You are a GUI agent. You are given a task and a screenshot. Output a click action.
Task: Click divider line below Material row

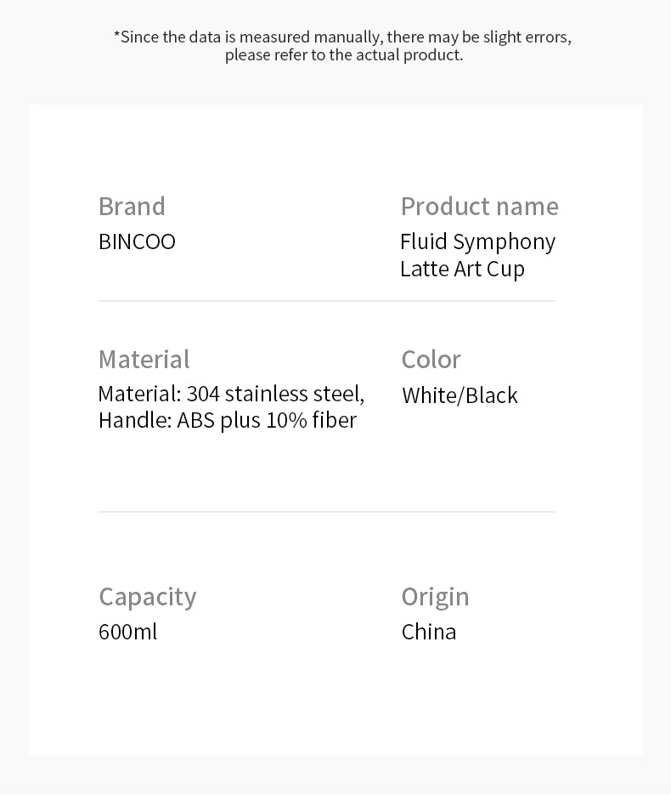click(x=327, y=512)
